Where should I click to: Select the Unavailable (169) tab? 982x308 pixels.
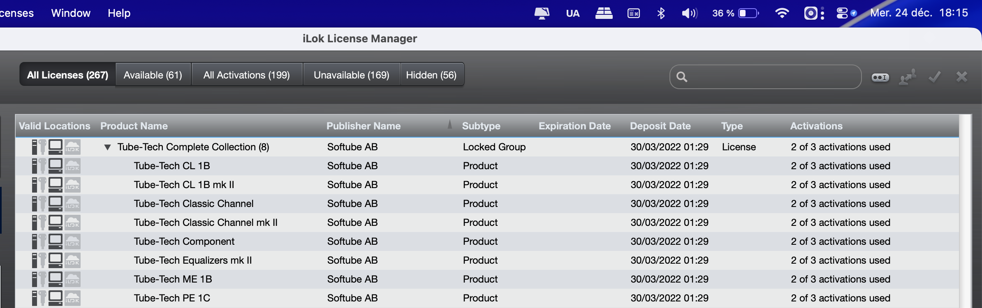click(352, 75)
